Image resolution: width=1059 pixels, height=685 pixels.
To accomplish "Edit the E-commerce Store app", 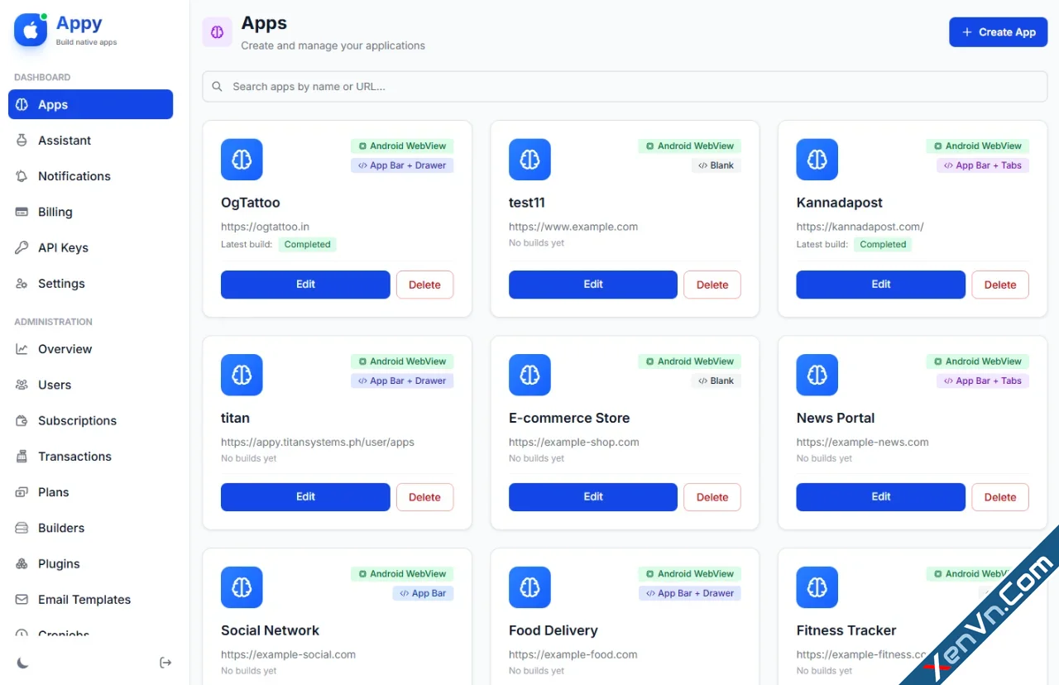I will (x=592, y=496).
